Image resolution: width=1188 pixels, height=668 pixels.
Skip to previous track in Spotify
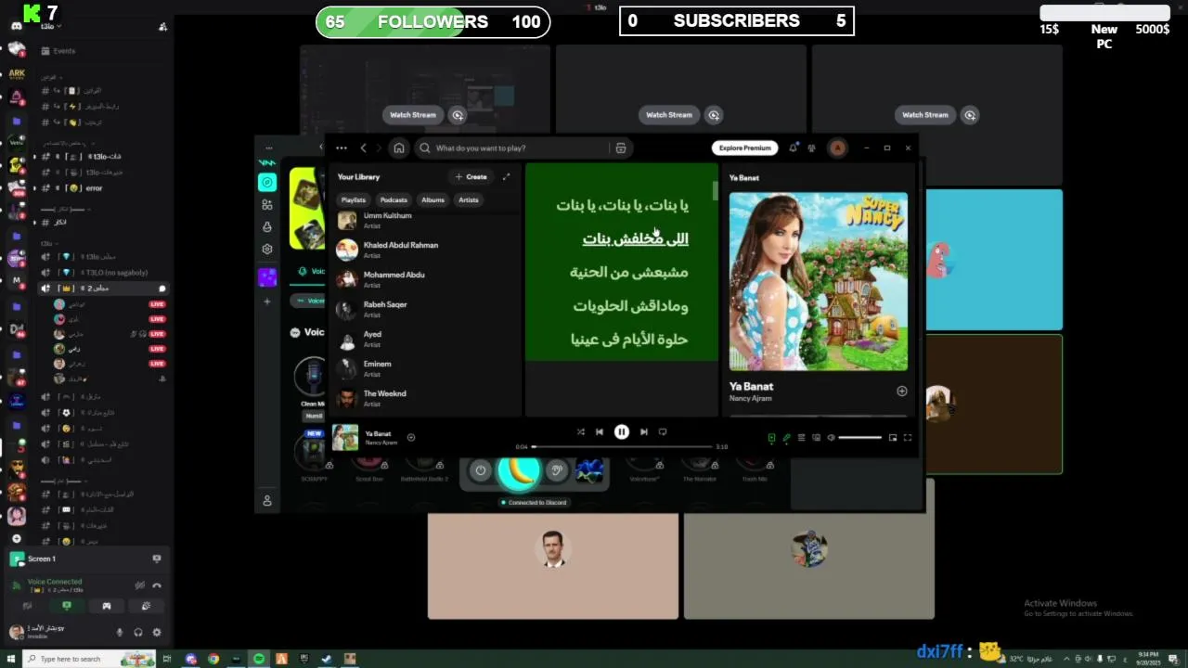(600, 431)
